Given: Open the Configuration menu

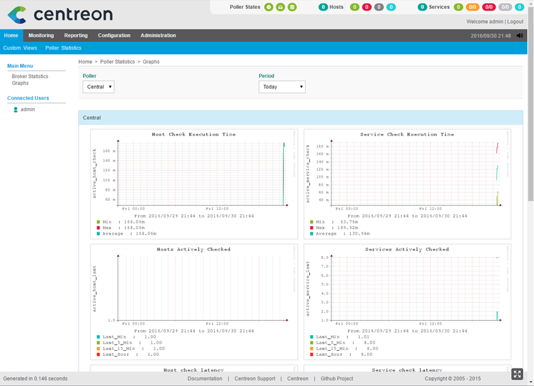Looking at the screenshot, I should (x=114, y=36).
